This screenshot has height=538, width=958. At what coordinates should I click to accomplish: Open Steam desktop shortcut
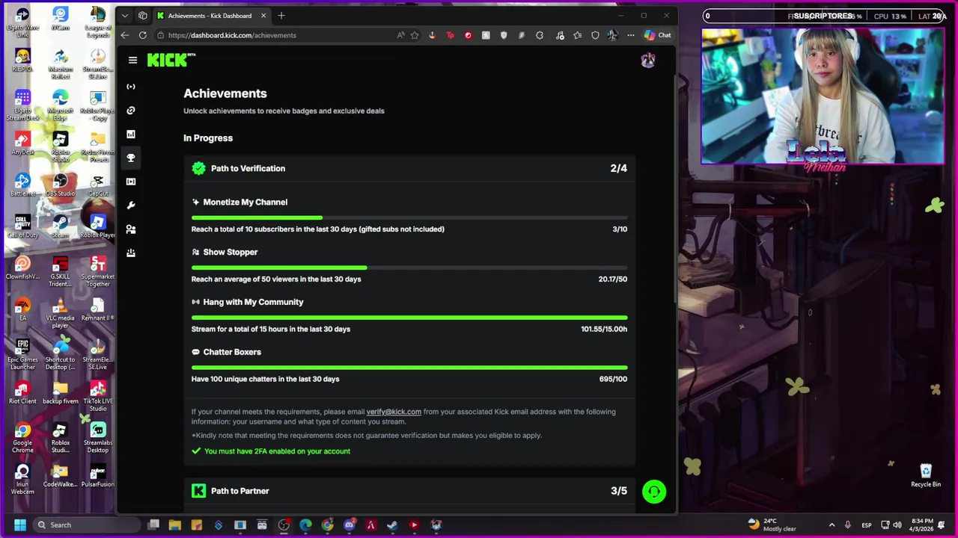click(x=61, y=226)
